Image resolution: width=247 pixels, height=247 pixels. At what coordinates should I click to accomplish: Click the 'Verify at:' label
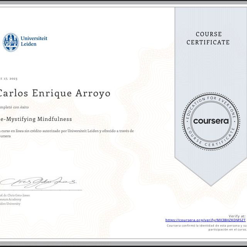click(x=237, y=216)
